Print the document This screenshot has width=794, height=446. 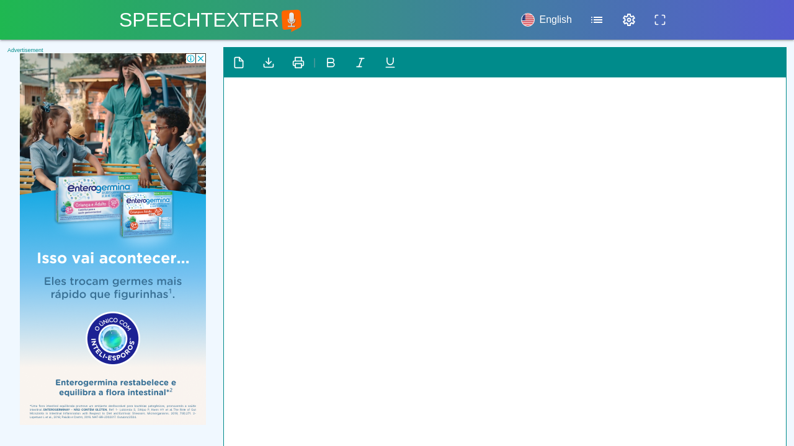coord(298,63)
